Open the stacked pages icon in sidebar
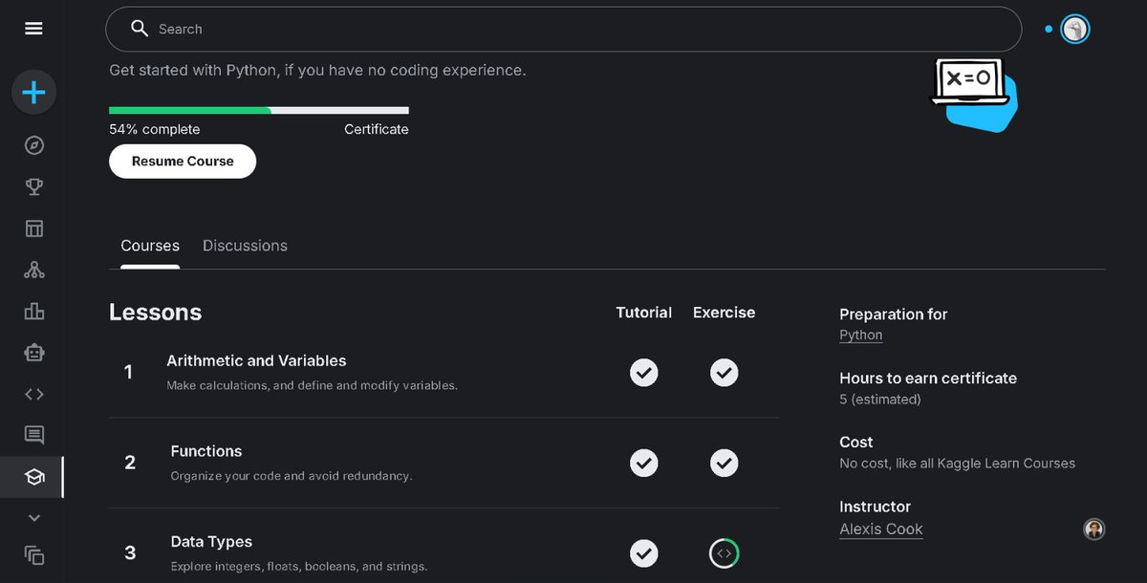This screenshot has width=1147, height=583. 34,554
